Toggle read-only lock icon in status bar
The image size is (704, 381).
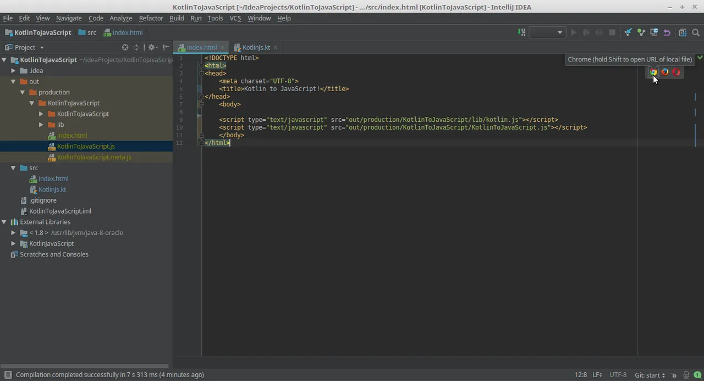674,375
